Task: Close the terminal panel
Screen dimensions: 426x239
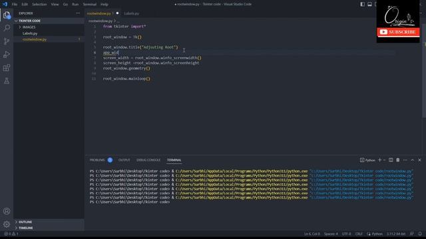Action: tap(419, 160)
